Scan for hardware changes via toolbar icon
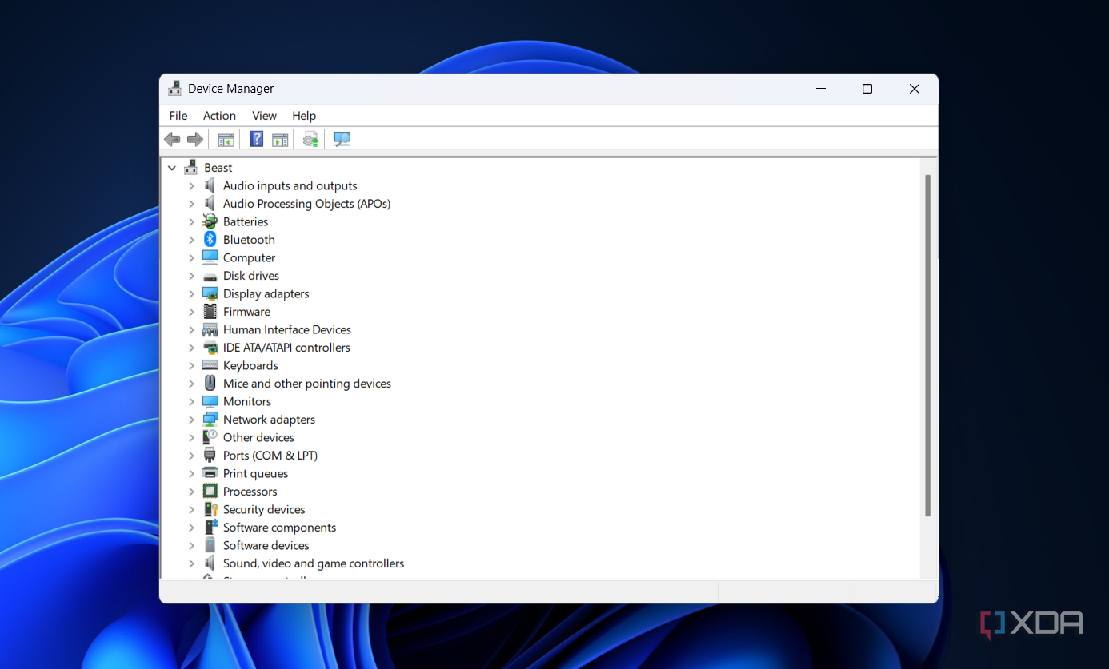 342,140
